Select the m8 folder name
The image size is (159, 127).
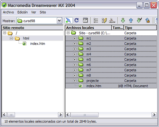click(88, 75)
